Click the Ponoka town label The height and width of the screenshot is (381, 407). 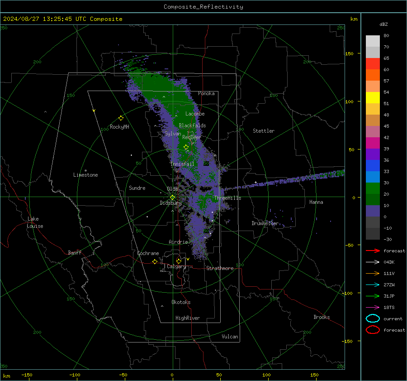206,93
